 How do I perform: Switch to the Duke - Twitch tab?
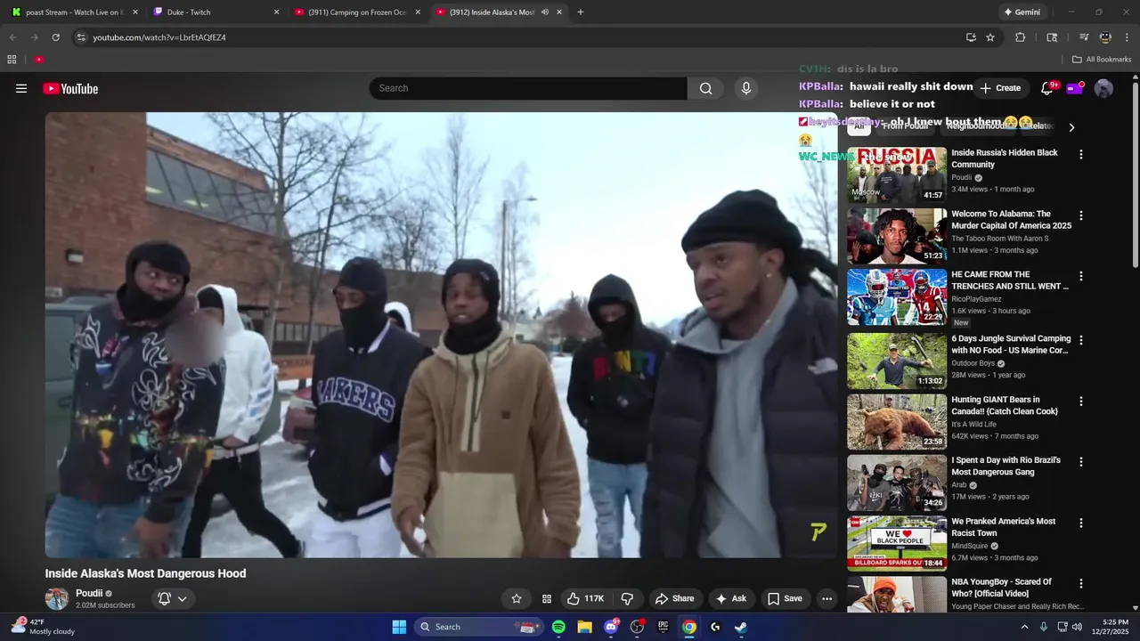(216, 12)
